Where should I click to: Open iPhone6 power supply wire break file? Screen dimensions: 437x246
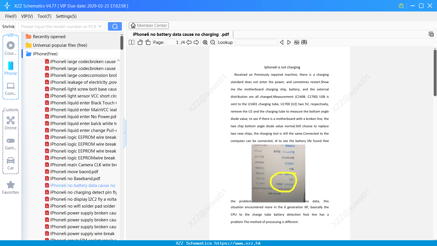coord(80,234)
